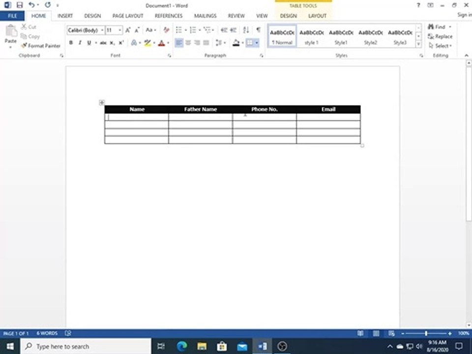Screen dimensions: 472x354
Task: Decrease paragraph indent
Action: 224,30
